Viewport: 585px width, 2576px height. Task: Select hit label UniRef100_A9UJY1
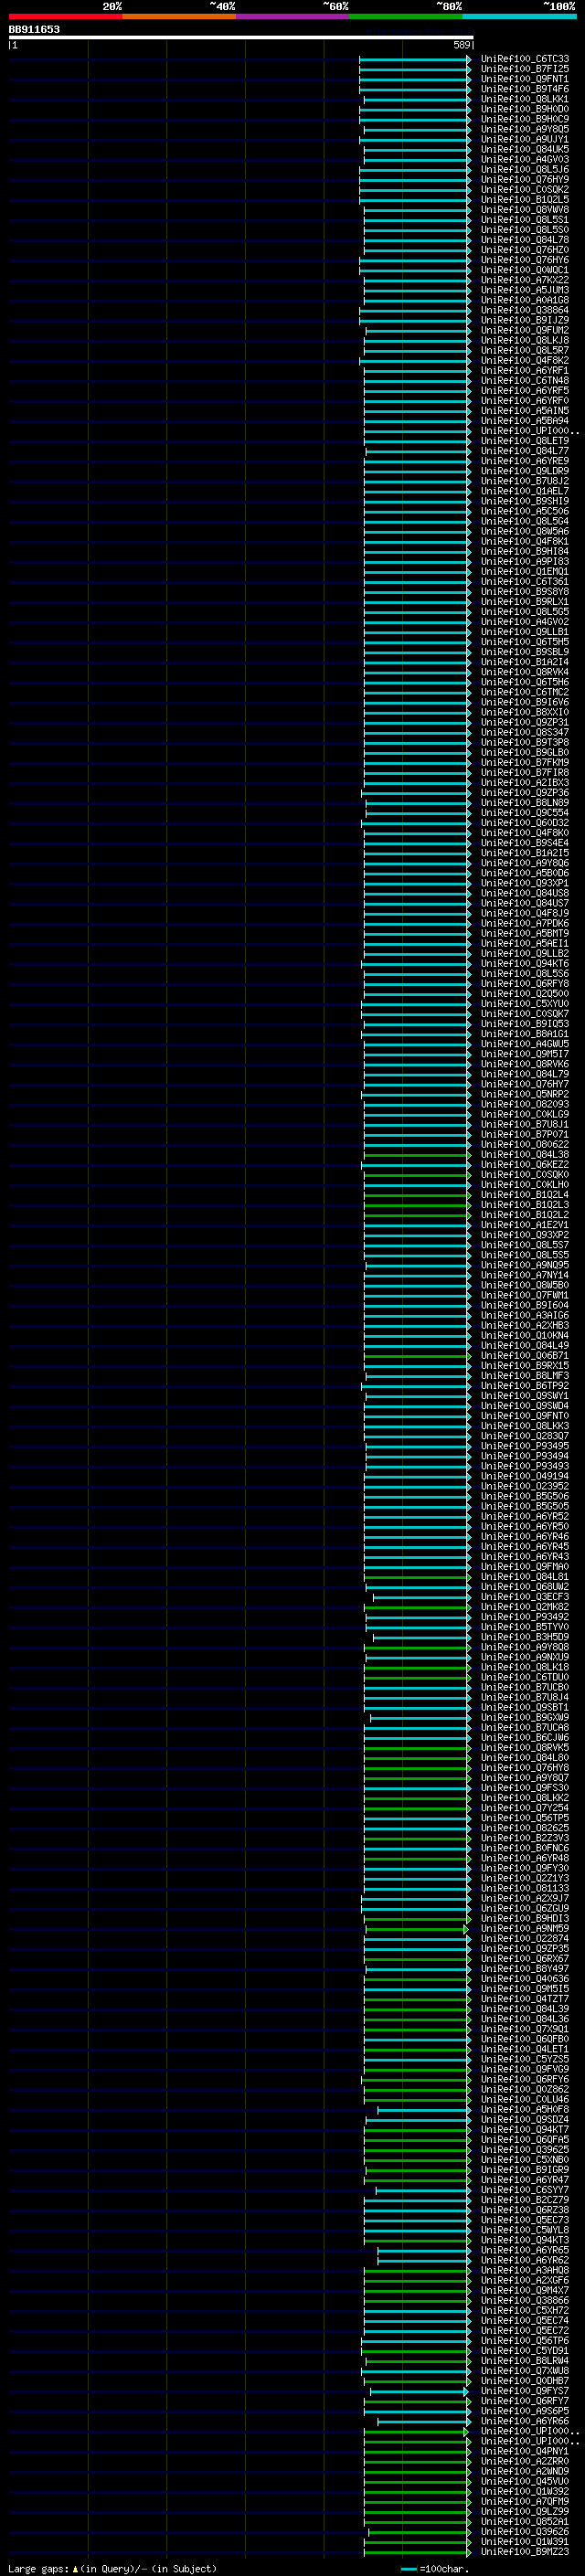[x=525, y=139]
